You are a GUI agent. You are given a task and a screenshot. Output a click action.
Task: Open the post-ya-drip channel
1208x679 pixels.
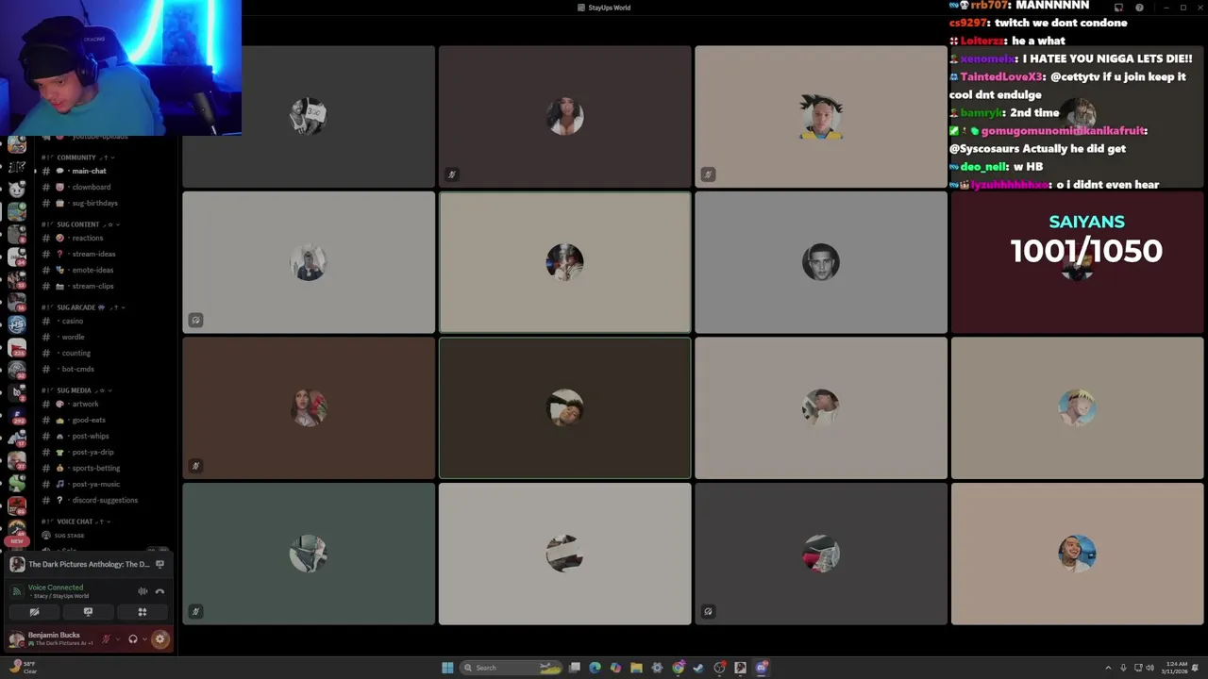(x=92, y=452)
